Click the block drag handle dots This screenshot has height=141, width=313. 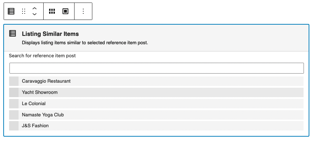(x=24, y=11)
